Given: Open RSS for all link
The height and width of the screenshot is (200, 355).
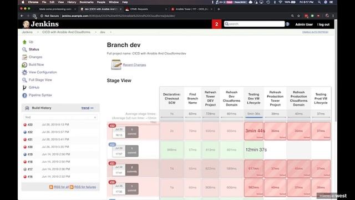Looking at the screenshot, I should (61, 187).
